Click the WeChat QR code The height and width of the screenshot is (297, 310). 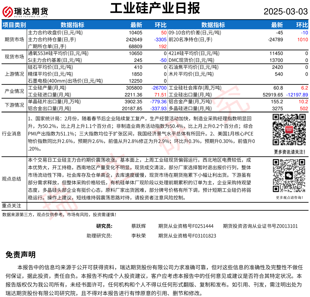(289, 175)
